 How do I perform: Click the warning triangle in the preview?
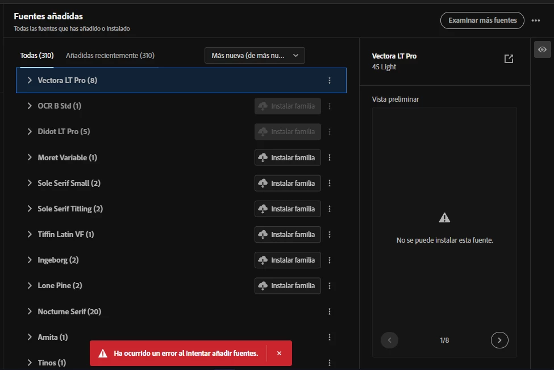pyautogui.click(x=444, y=218)
